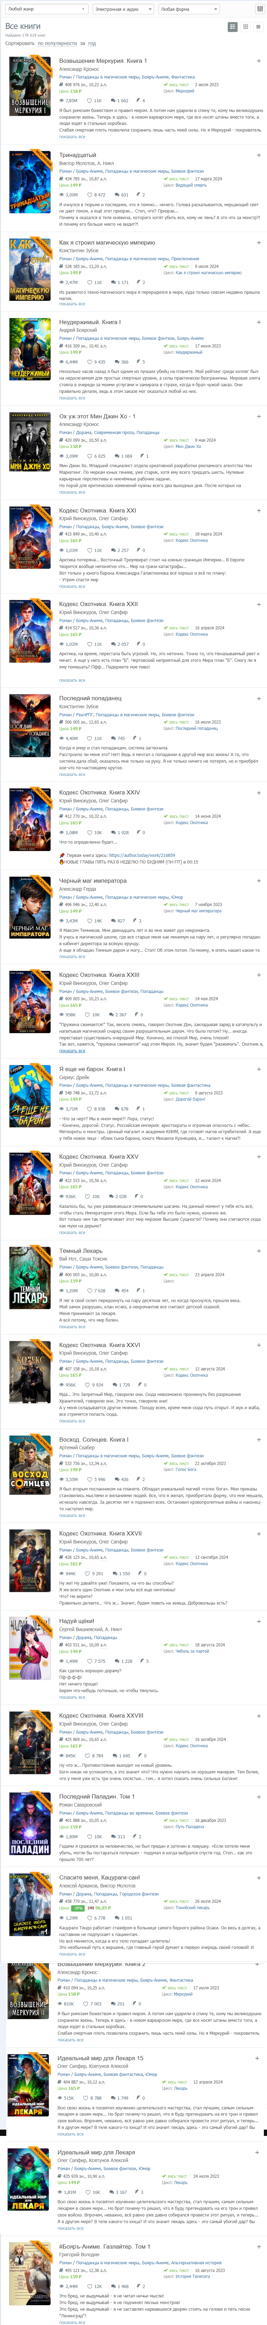Click plus icon beside Последний попаданец
The image size is (267, 2325).
click(x=259, y=698)
